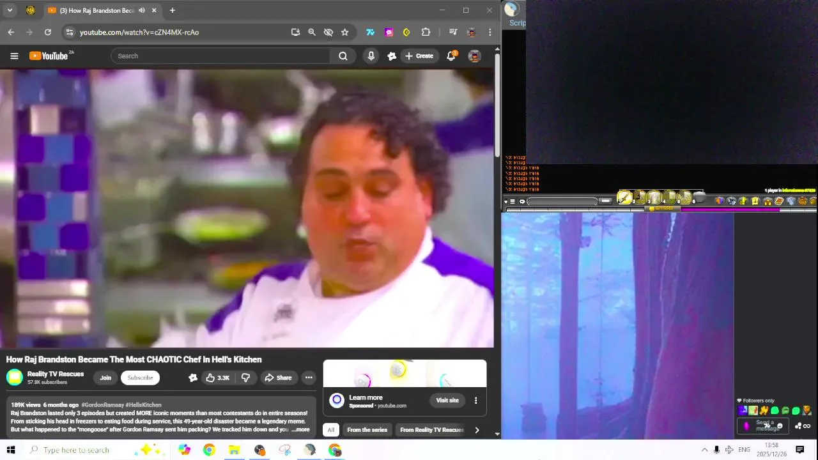Open Chrome three-dot menu
818x460 pixels.
point(490,32)
